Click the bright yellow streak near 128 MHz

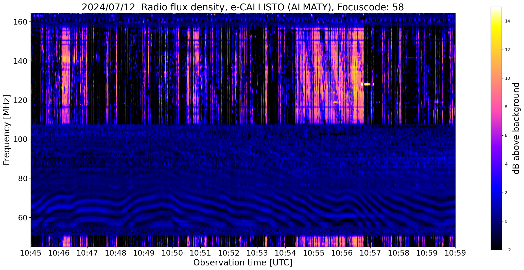click(367, 84)
